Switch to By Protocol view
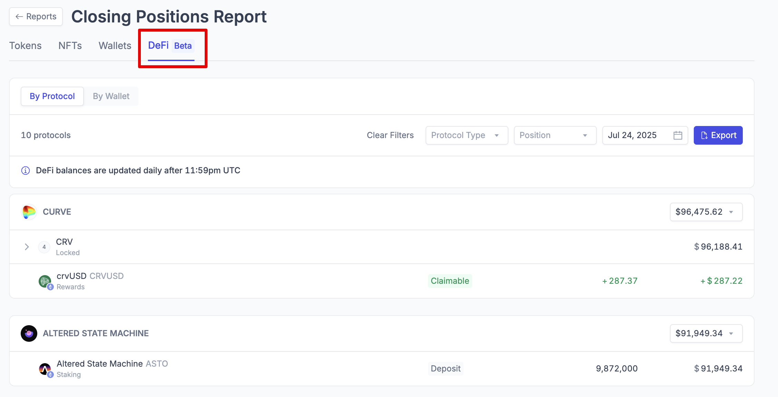Image resolution: width=778 pixels, height=397 pixels. pyautogui.click(x=52, y=96)
